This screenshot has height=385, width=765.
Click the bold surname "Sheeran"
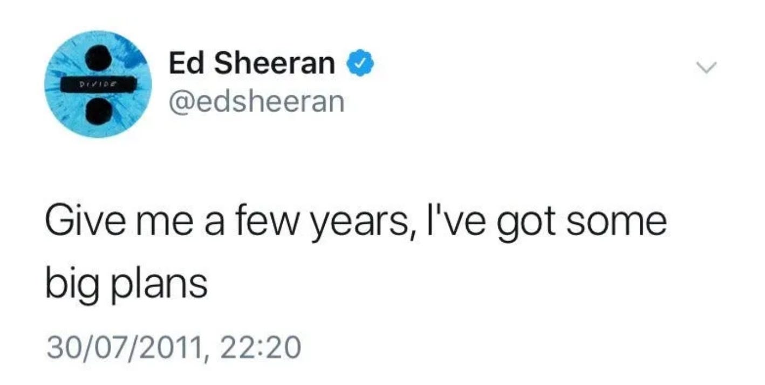(x=275, y=64)
